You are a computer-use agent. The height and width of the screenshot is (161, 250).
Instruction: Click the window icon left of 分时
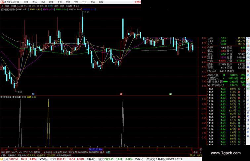2,6
